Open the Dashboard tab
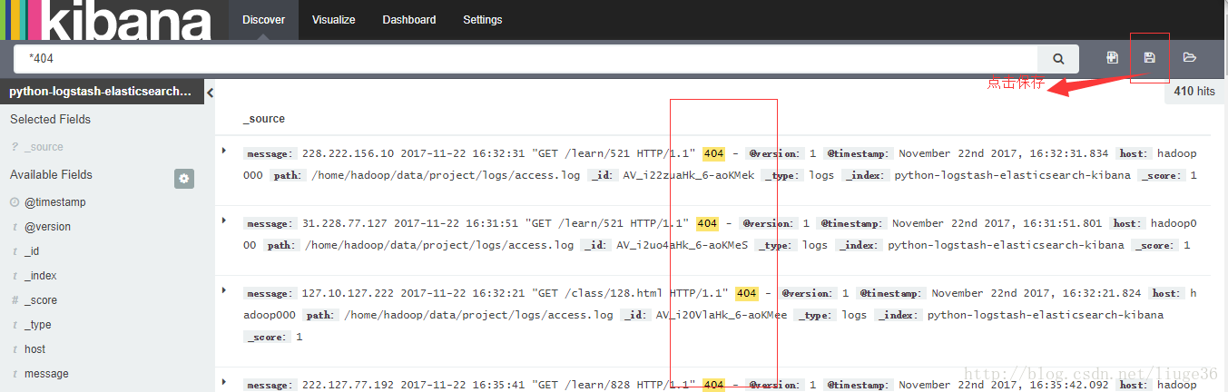The image size is (1228, 392). click(x=408, y=19)
